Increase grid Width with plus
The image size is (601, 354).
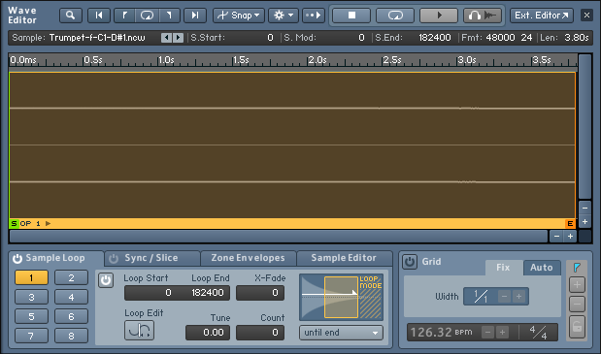pos(518,297)
